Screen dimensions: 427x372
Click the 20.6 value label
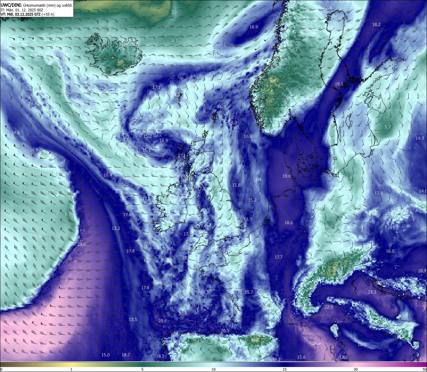tap(162, 321)
